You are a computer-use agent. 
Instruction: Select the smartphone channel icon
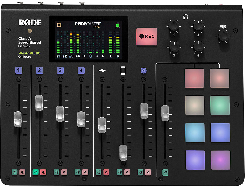[123, 70]
